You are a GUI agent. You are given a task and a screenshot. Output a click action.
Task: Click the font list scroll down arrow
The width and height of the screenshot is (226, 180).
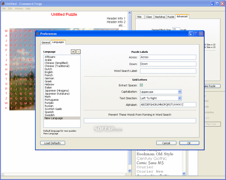coord(184,174)
